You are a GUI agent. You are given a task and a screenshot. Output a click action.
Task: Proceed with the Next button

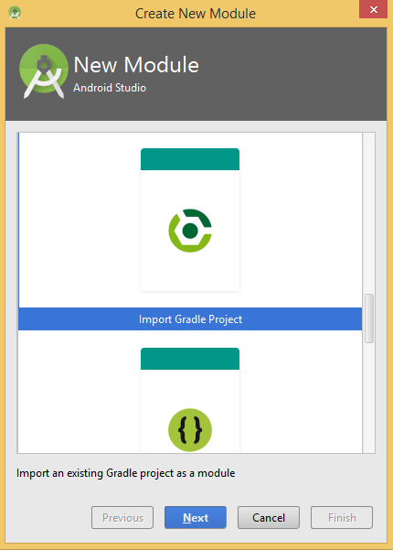click(x=196, y=517)
